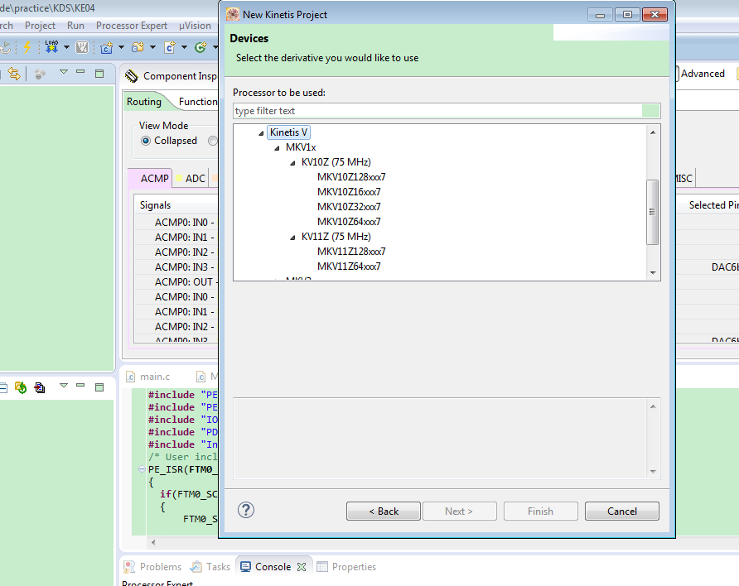Click the editor horizontal scroll left arrow
The width and height of the screenshot is (739, 586).
pyautogui.click(x=153, y=543)
